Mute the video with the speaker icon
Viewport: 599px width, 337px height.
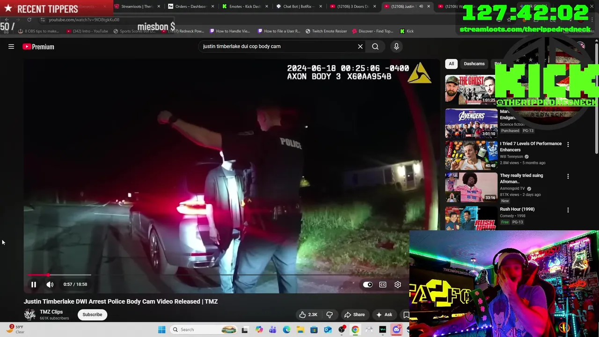point(50,284)
